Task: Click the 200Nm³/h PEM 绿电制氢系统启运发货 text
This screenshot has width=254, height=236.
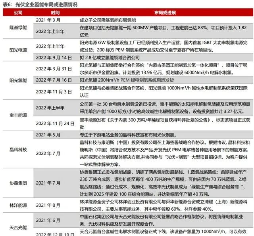Action: pyautogui.click(x=127, y=80)
